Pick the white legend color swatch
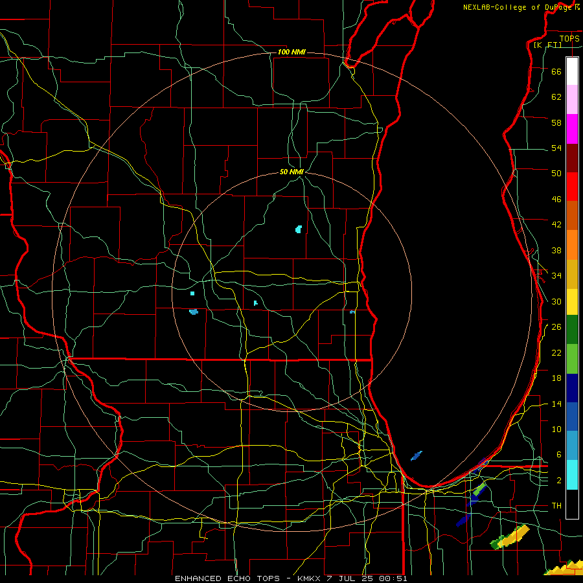Screen dimensions: 583x583 click(572, 71)
